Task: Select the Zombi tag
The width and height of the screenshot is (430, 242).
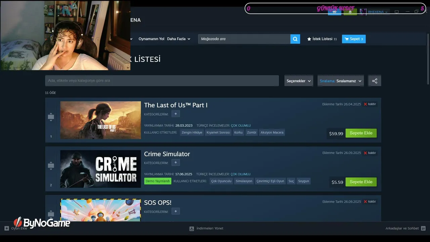Action: click(x=252, y=132)
